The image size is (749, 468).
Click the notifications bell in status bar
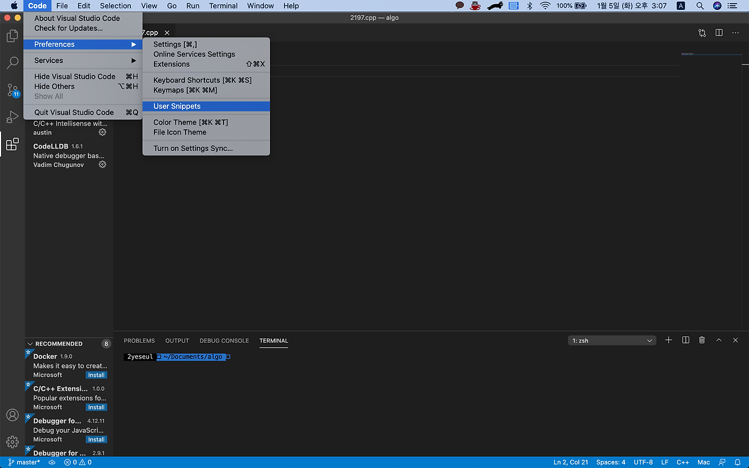[737, 462]
